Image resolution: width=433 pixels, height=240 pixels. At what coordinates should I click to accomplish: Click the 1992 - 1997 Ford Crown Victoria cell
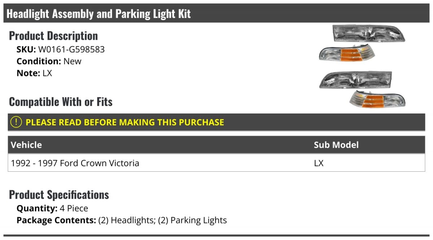75,163
